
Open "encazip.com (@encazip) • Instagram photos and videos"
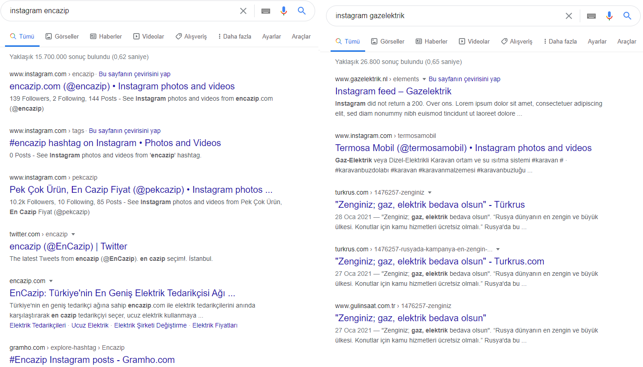pos(122,86)
